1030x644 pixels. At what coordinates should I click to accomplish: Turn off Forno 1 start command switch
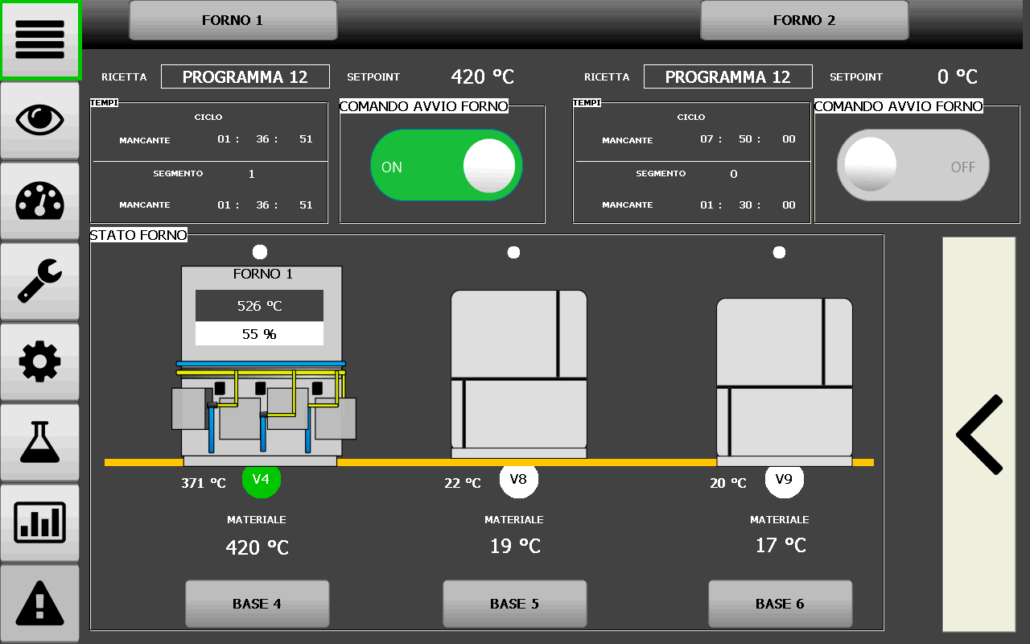[x=447, y=165]
